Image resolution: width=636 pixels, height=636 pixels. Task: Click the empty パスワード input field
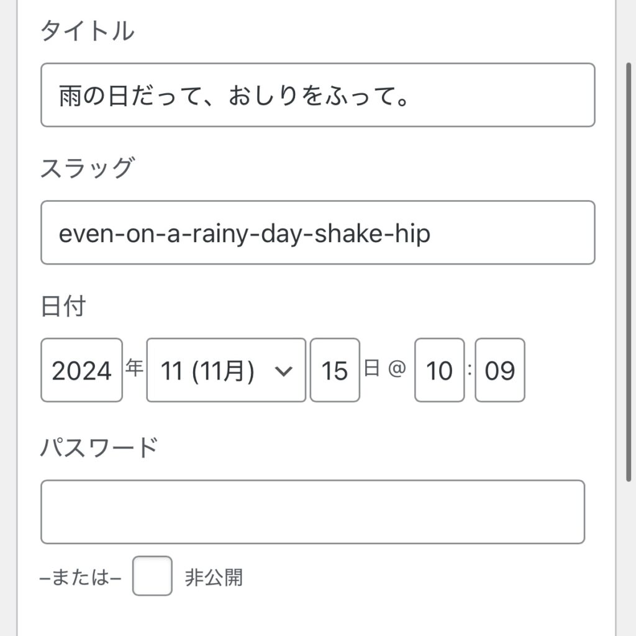coord(312,512)
